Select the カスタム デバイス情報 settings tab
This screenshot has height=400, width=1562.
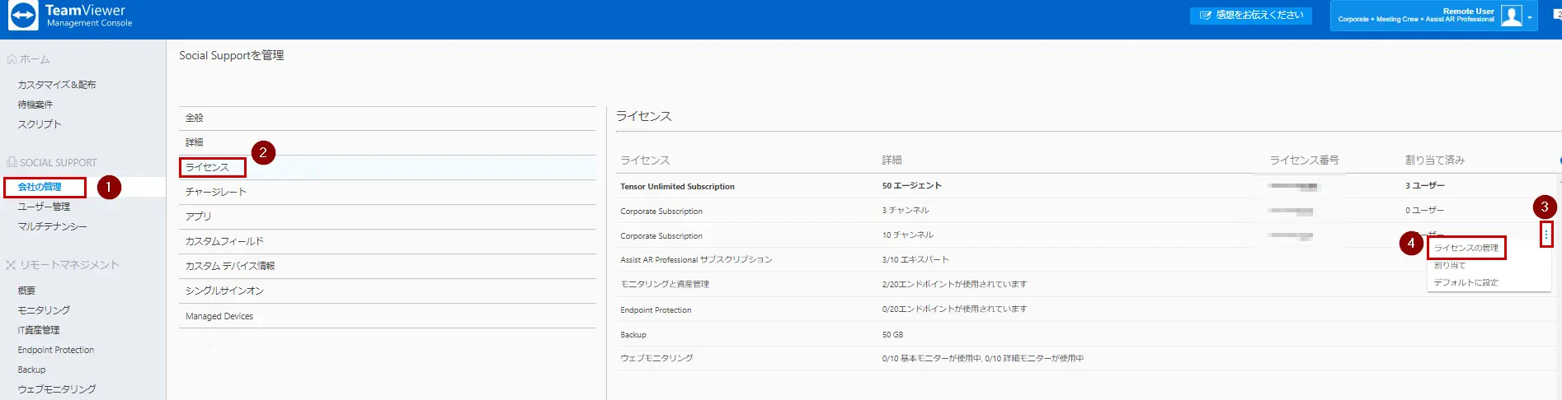tap(388, 266)
